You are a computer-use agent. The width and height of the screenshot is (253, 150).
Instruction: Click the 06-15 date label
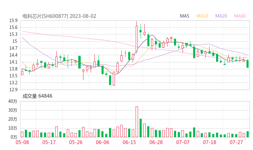click(x=129, y=142)
